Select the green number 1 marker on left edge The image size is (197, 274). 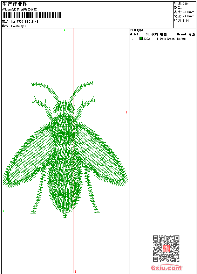(x=3, y=211)
